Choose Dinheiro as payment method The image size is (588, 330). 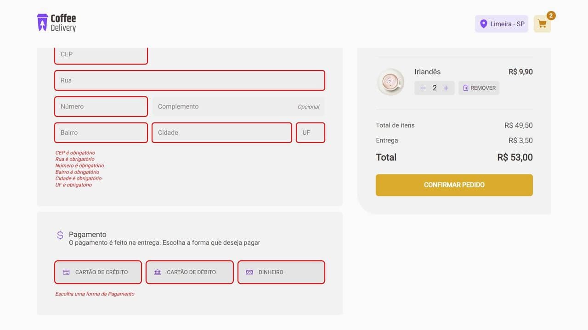281,272
